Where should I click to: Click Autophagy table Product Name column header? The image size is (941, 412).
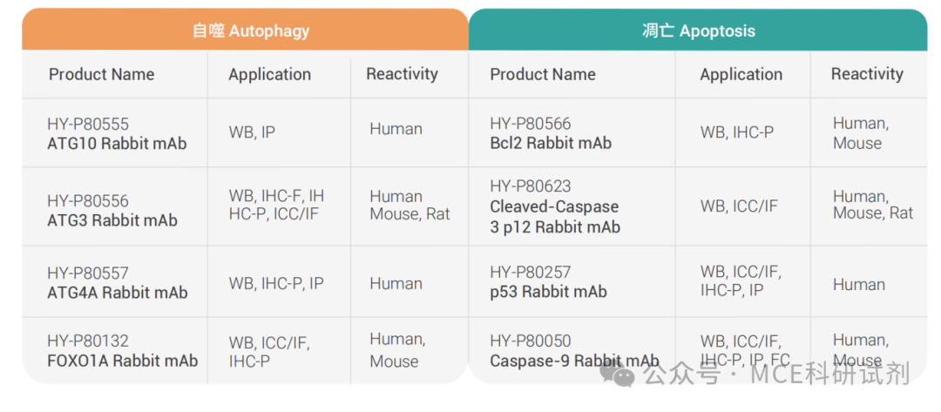coord(101,74)
